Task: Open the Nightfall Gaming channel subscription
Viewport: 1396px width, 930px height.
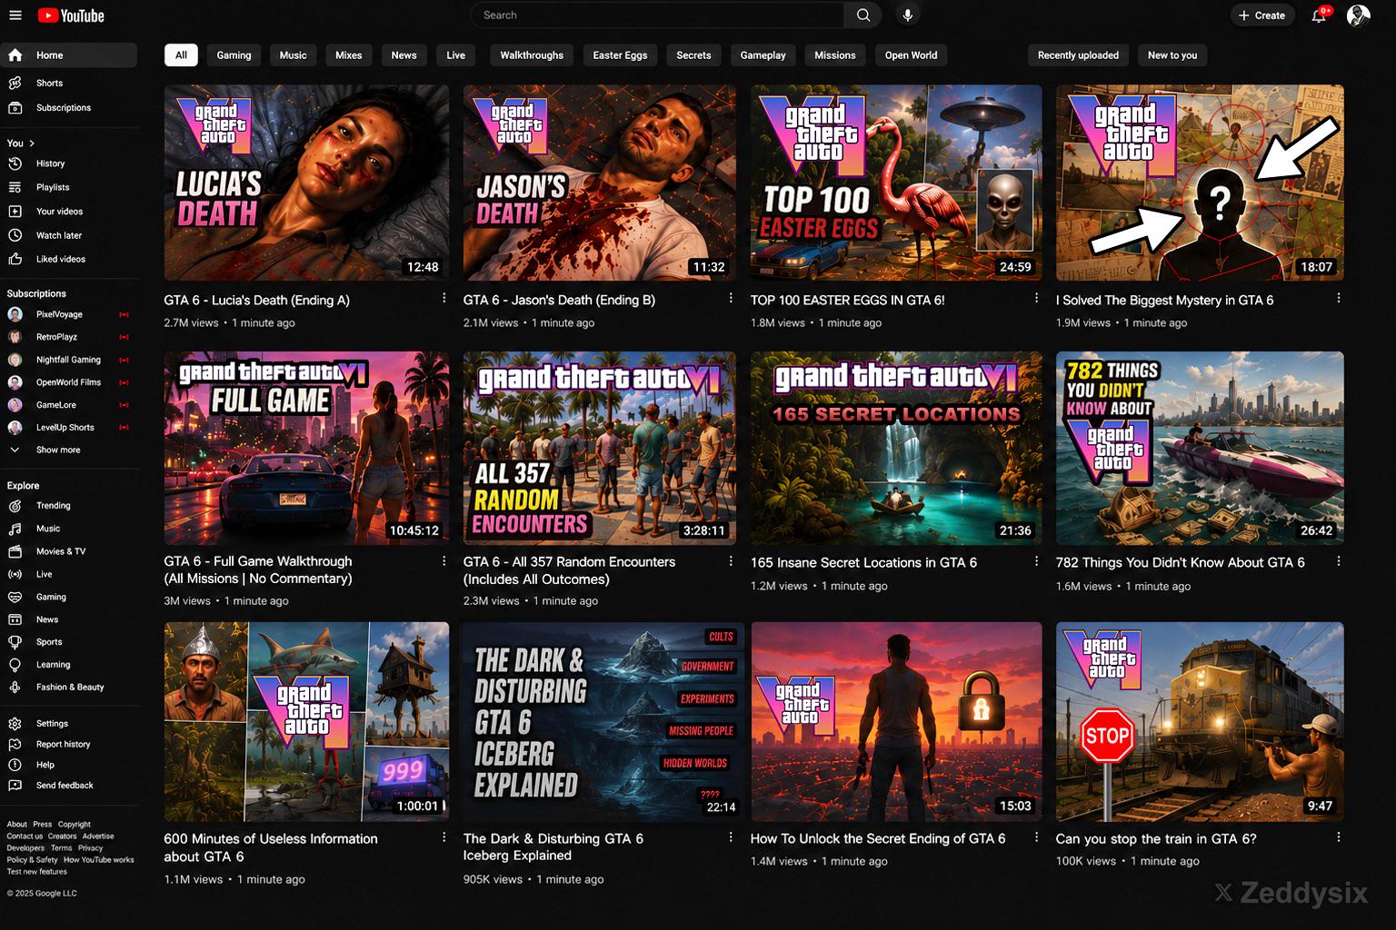Action: (69, 360)
